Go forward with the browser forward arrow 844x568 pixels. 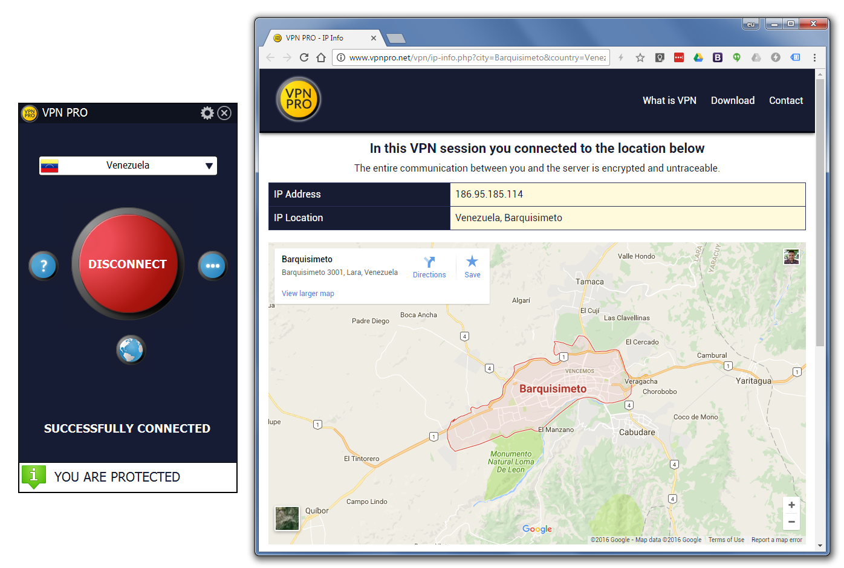point(287,57)
